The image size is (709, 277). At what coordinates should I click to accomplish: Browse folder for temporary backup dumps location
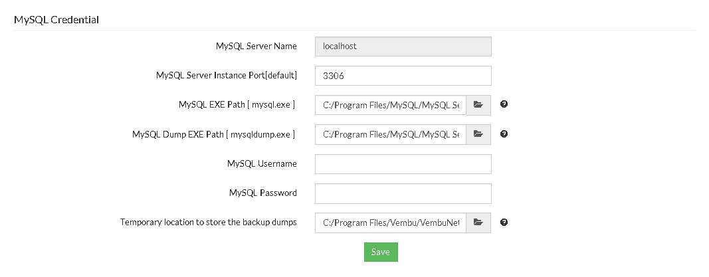click(x=478, y=223)
